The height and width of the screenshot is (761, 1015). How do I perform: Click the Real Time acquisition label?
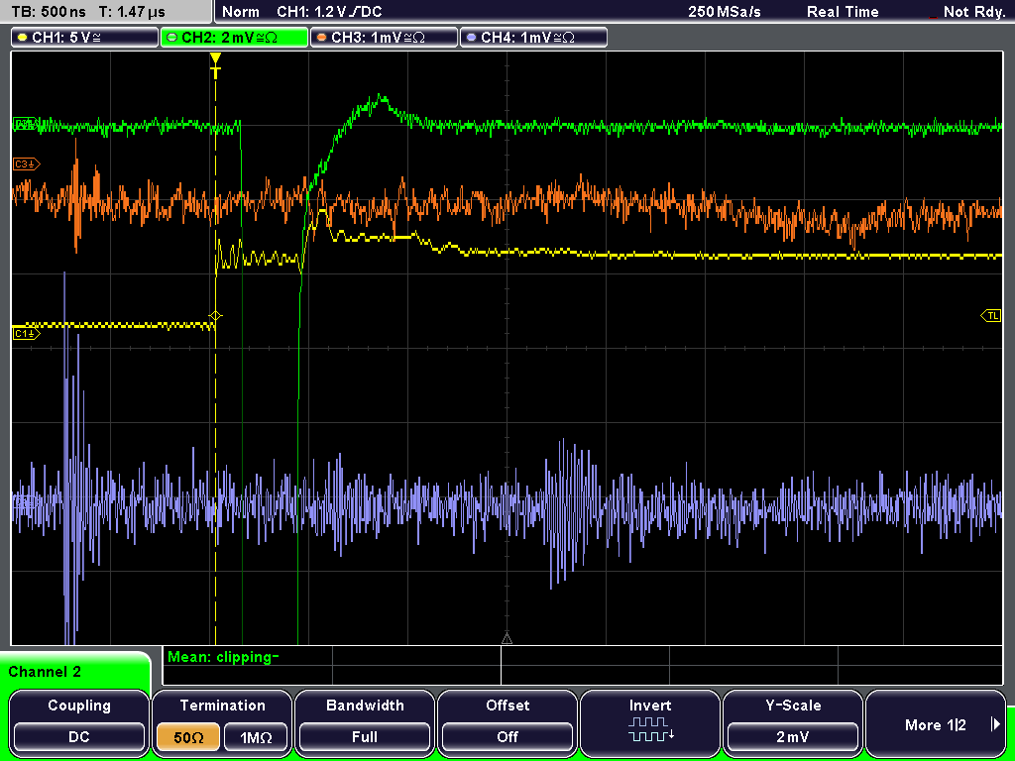pyautogui.click(x=843, y=12)
